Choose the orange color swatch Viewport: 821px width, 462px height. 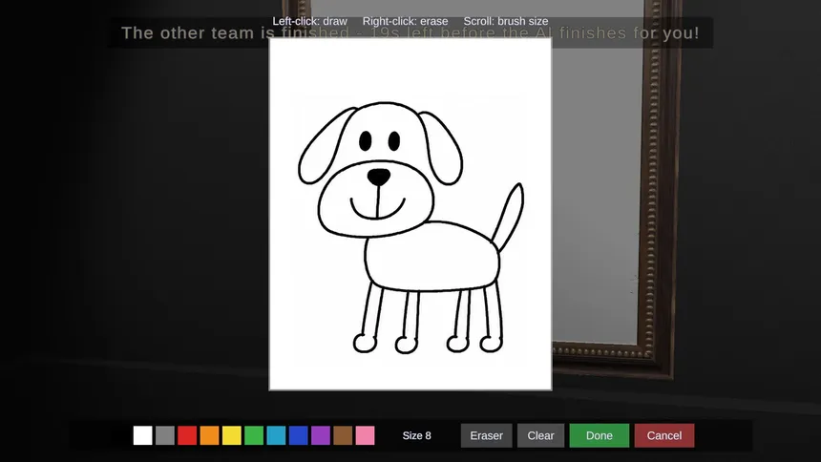pos(209,435)
